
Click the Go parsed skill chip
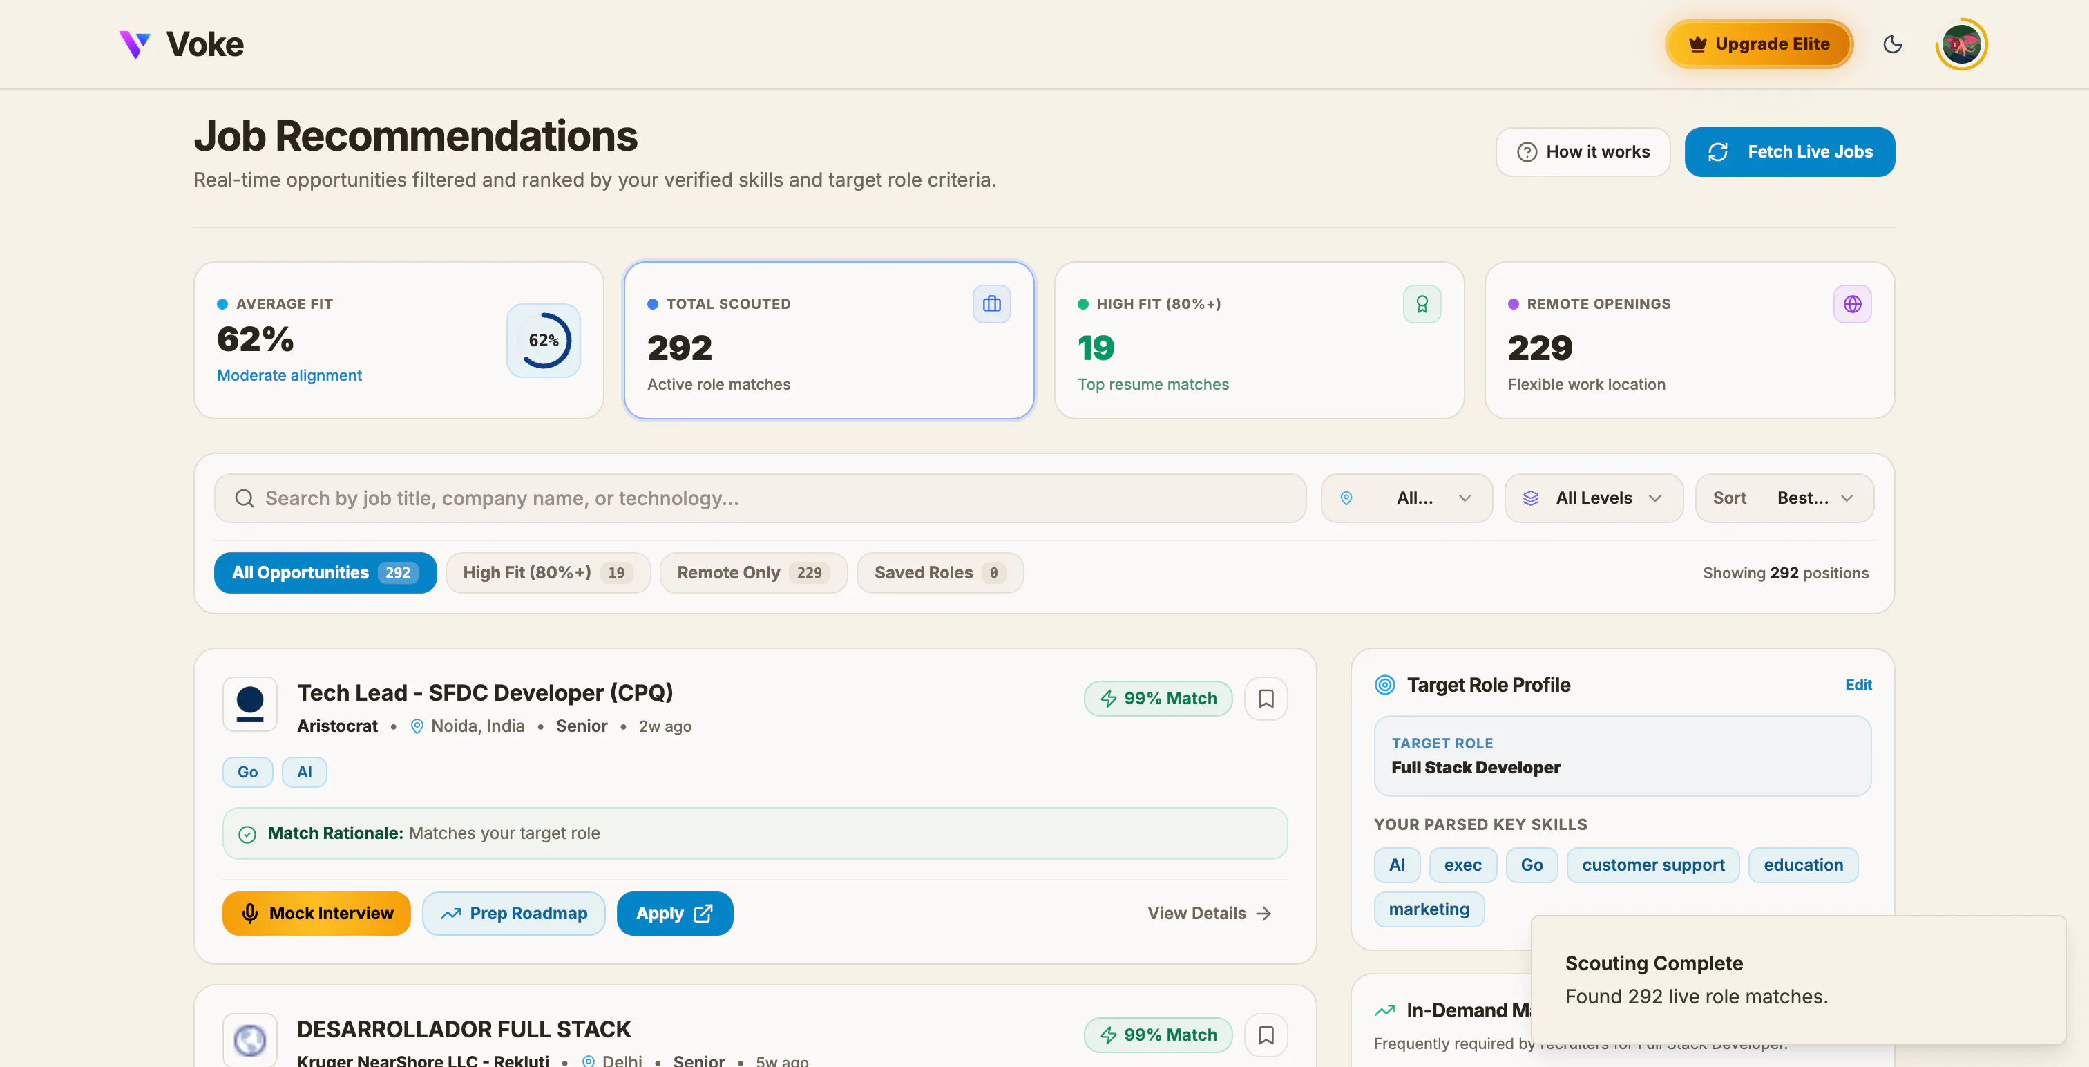(x=1531, y=865)
